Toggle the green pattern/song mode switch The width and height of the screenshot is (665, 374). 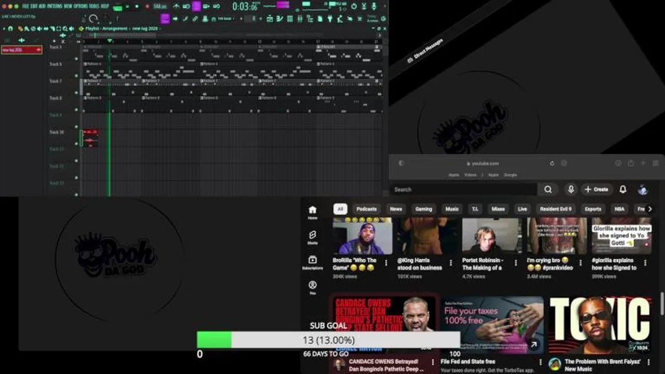coord(118,7)
